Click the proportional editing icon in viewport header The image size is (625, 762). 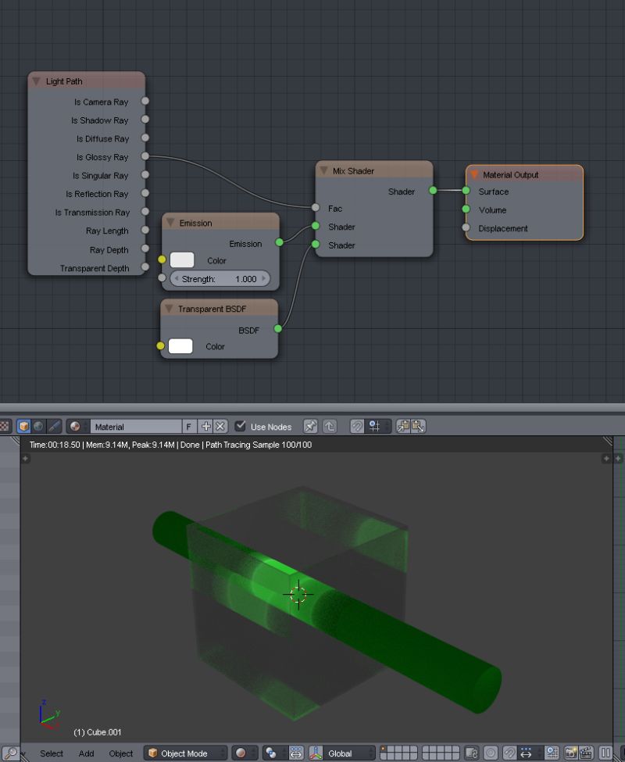tap(490, 753)
